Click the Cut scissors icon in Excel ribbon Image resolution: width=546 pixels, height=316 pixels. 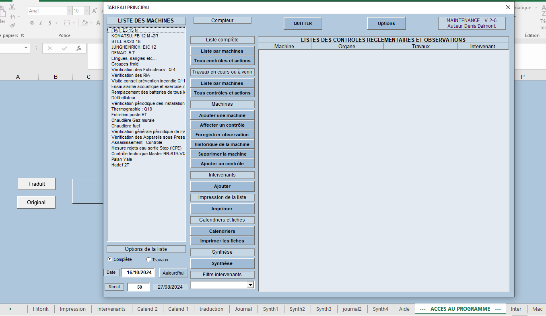point(12,7)
